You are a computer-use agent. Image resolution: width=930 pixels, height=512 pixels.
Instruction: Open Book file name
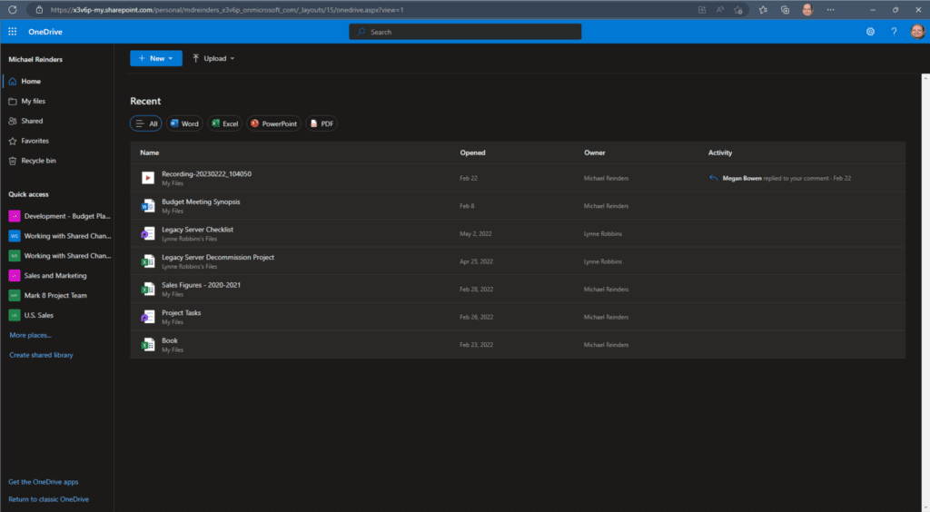click(x=170, y=340)
